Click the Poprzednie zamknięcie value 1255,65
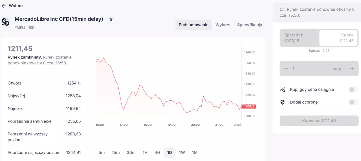 coord(73,121)
